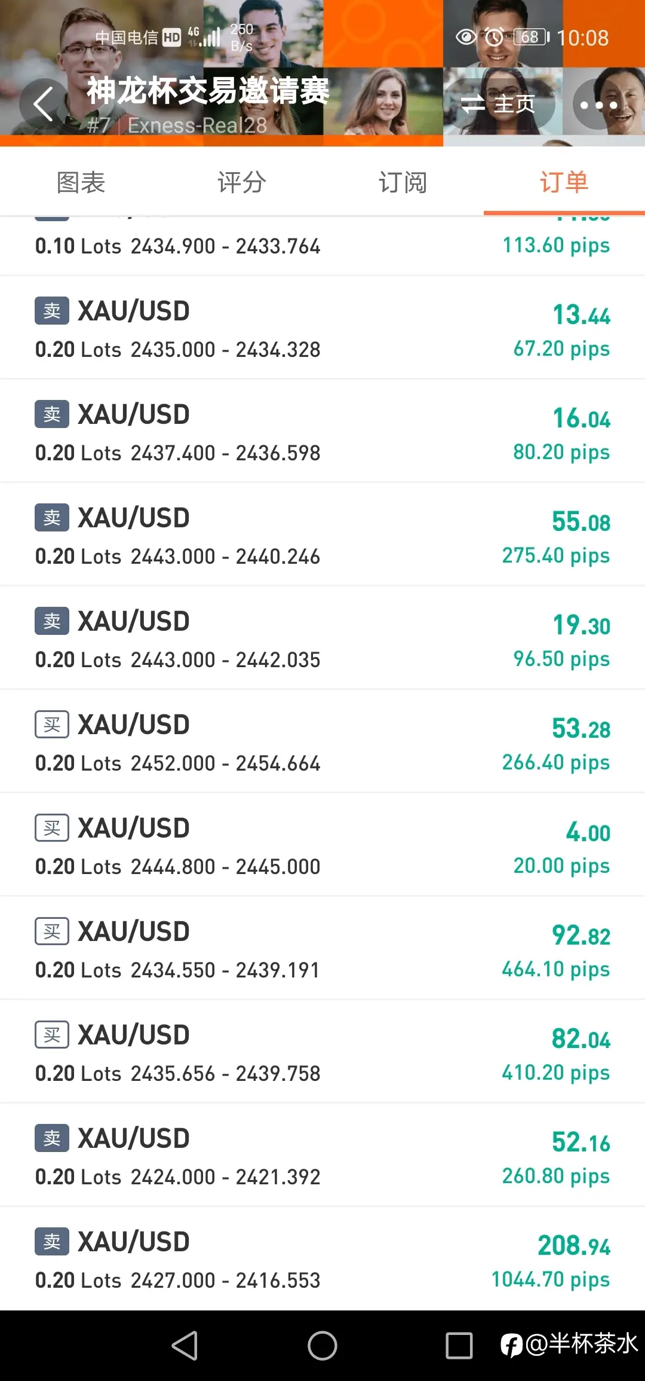Tap the 神龙杯交易邀请赛 title
The width and height of the screenshot is (645, 1381).
[208, 91]
